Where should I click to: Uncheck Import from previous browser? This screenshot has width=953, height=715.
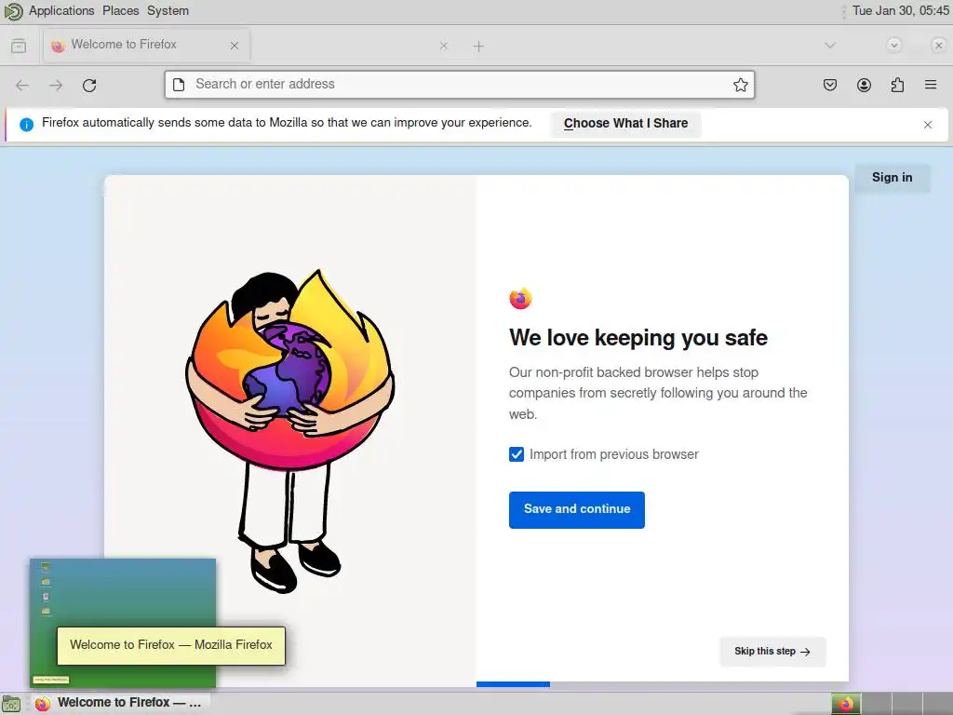517,454
